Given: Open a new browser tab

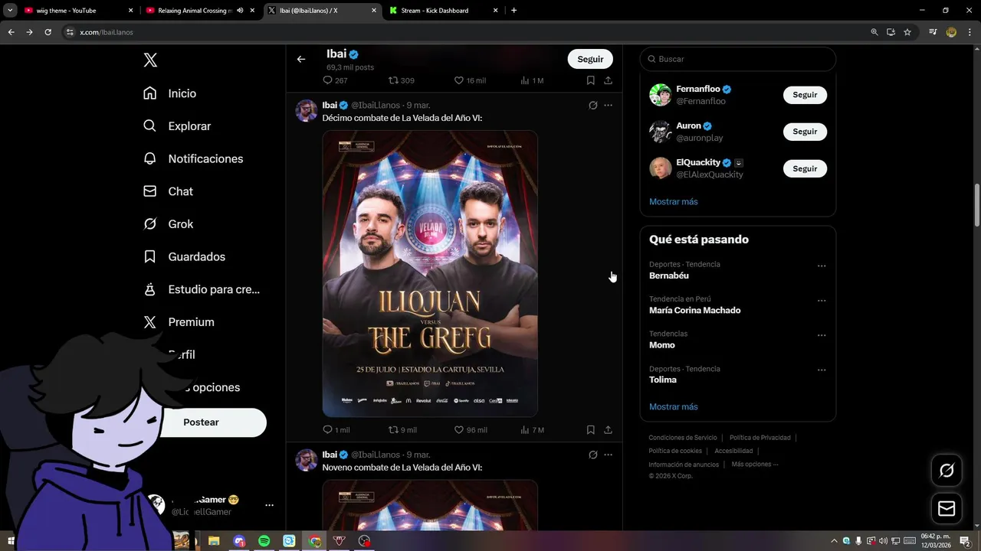Looking at the screenshot, I should click(513, 11).
